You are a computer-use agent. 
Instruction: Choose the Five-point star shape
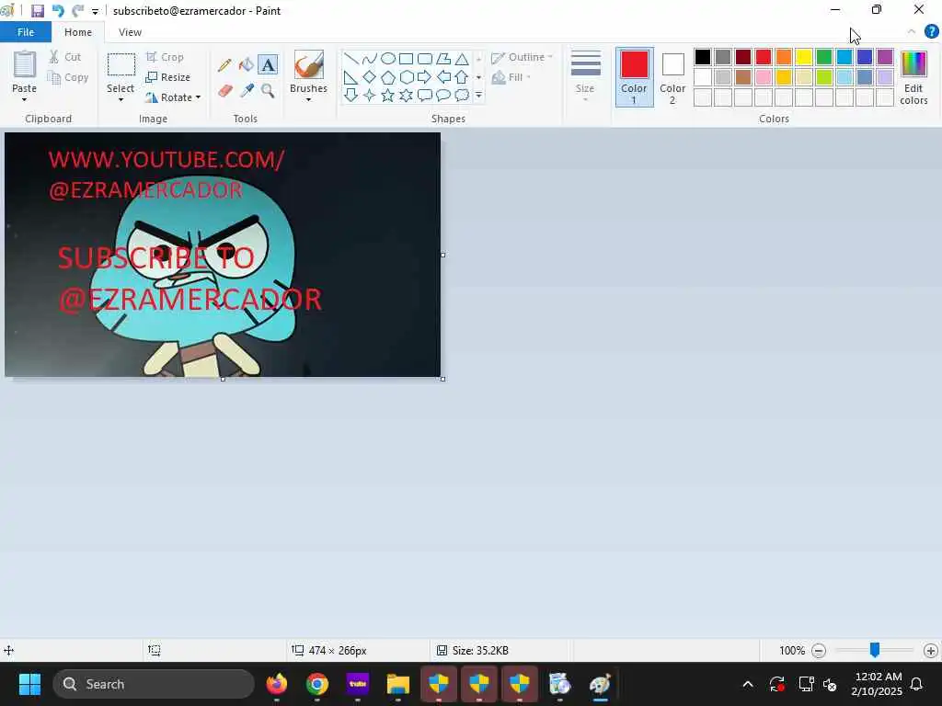[x=388, y=95]
